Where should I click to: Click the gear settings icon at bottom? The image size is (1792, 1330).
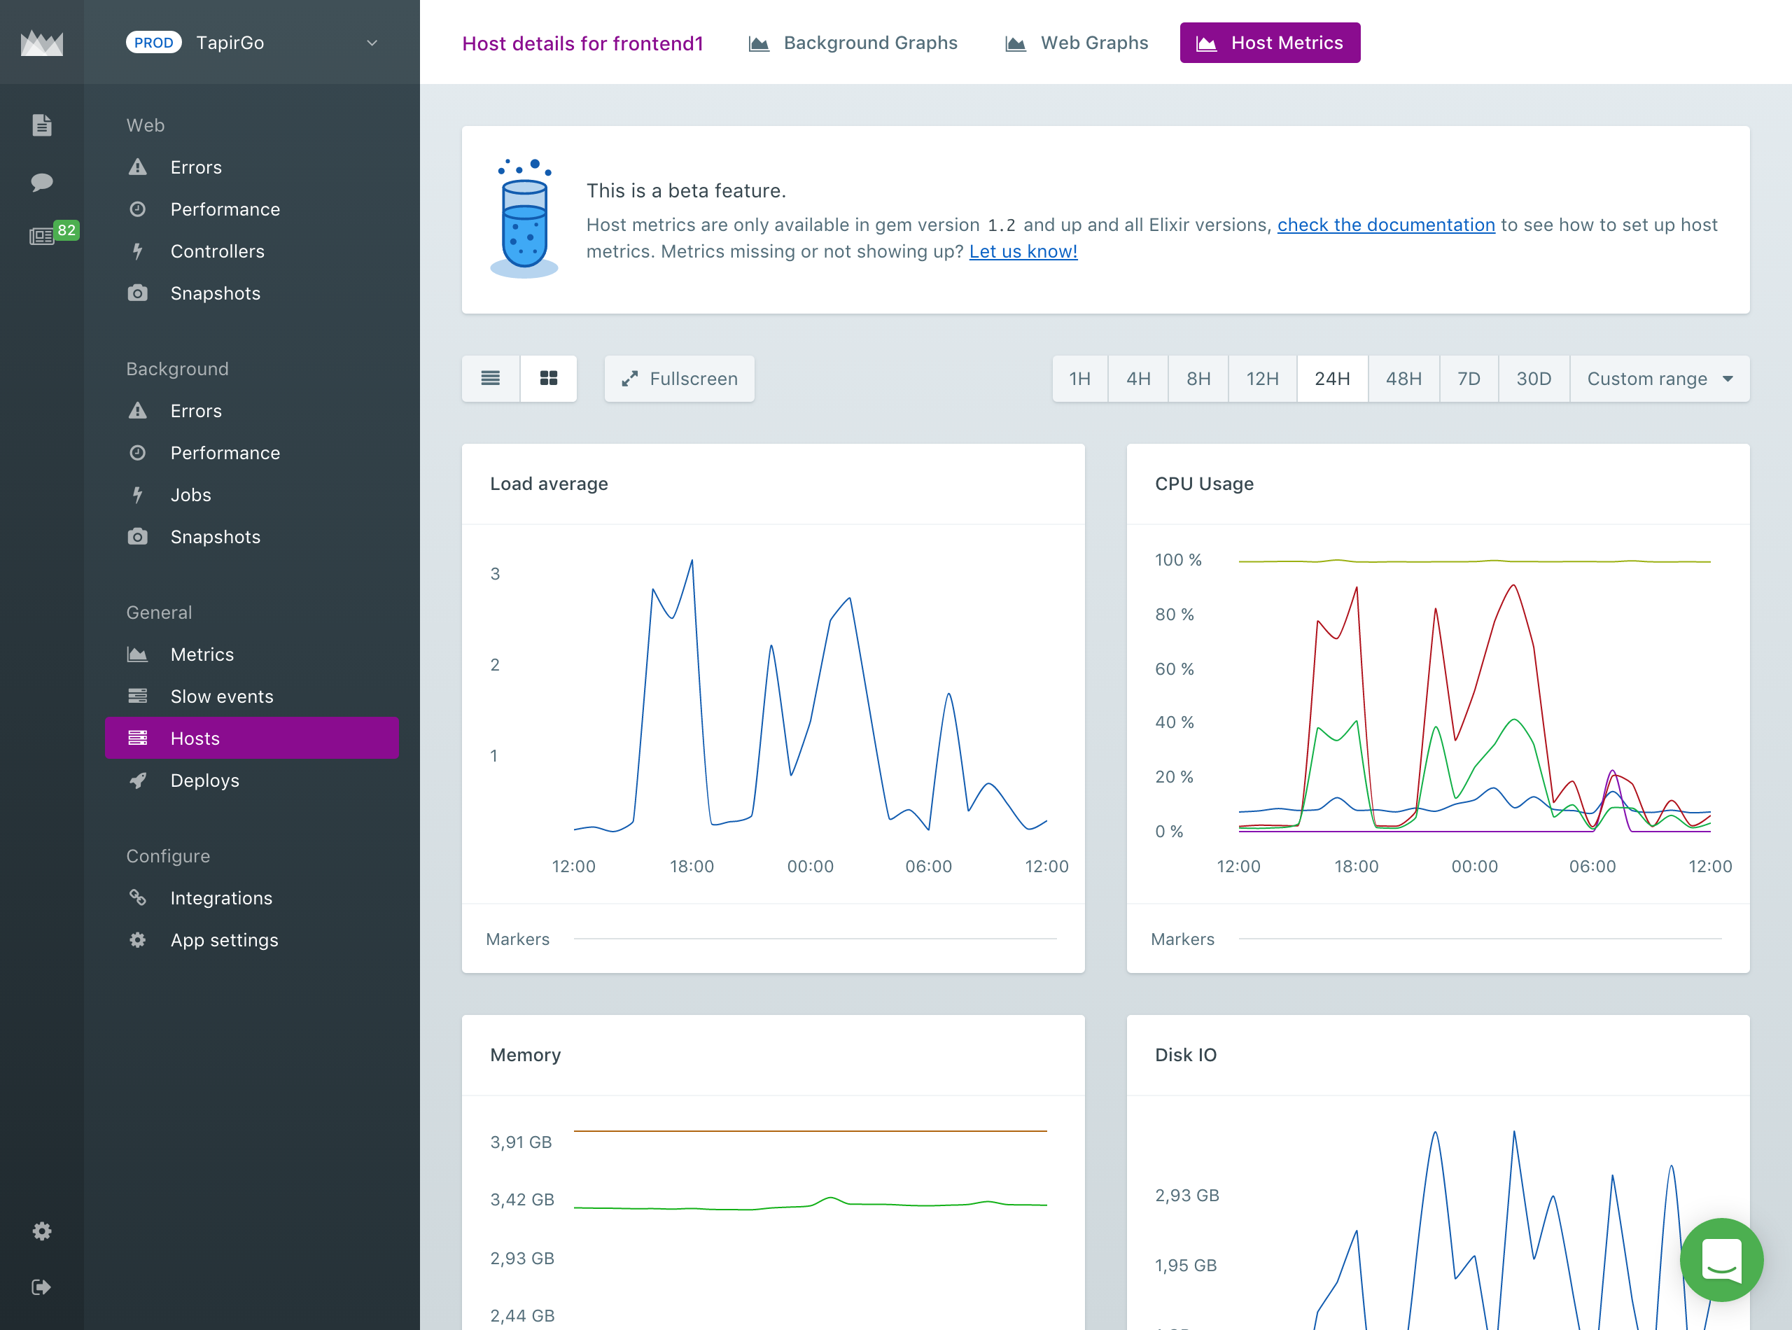tap(42, 1231)
